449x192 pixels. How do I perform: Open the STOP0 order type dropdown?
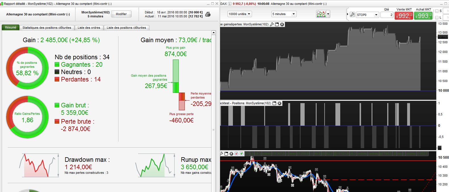[368, 15]
